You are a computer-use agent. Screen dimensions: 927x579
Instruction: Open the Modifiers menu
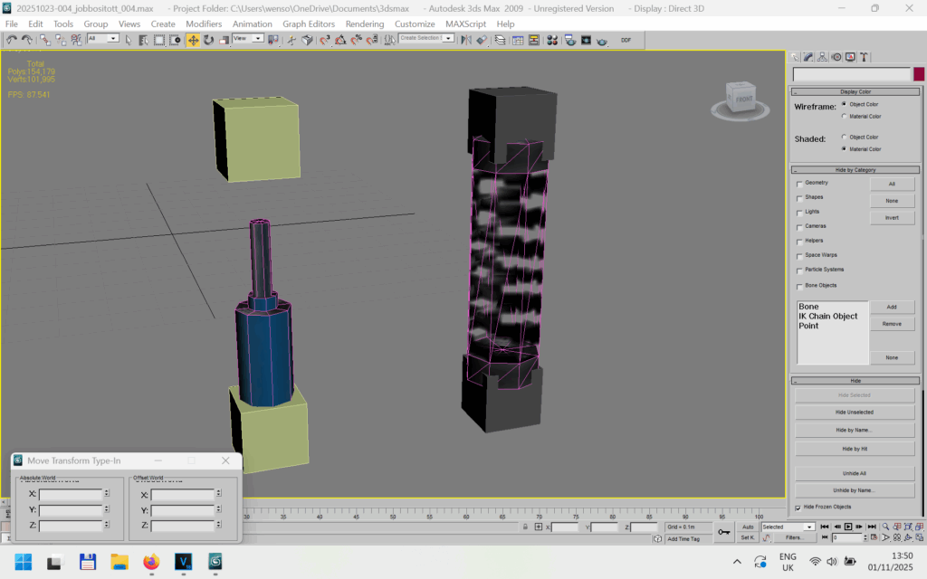(x=204, y=24)
